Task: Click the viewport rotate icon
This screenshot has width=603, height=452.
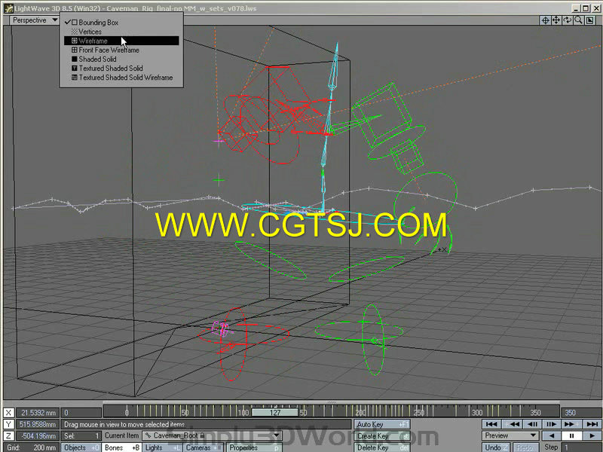Action: (568, 20)
